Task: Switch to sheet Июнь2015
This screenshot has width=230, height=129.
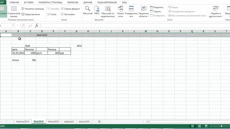Action: pos(54,121)
